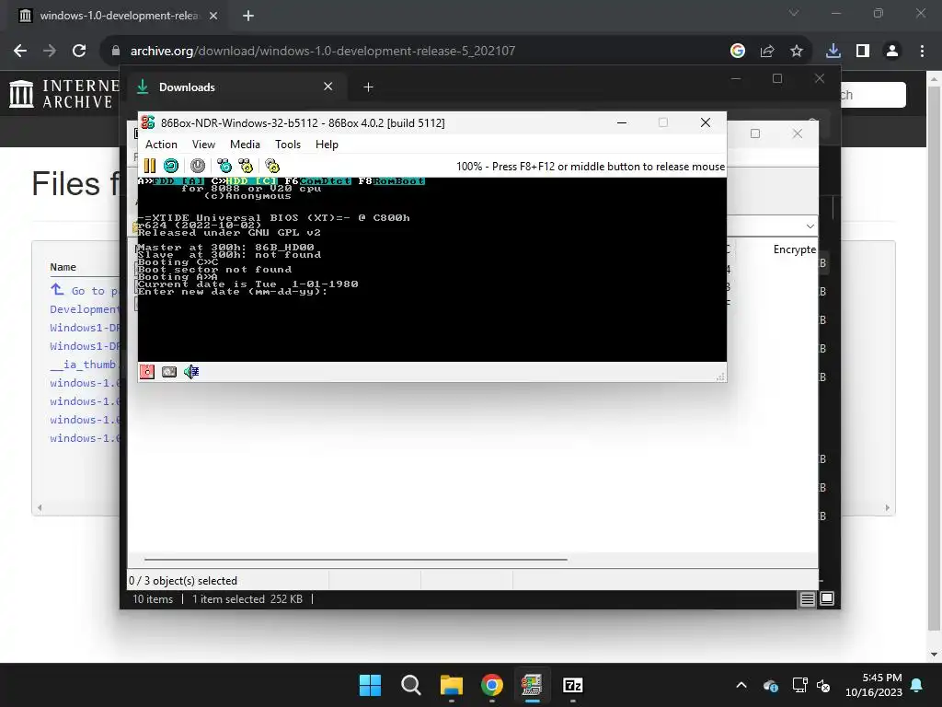Switch to 7-Zip from taskbar
Image resolution: width=942 pixels, height=707 pixels.
tap(573, 685)
